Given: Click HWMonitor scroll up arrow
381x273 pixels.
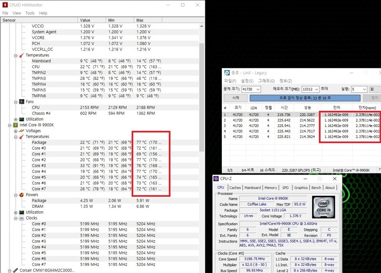Looking at the screenshot, I should click(x=201, y=26).
